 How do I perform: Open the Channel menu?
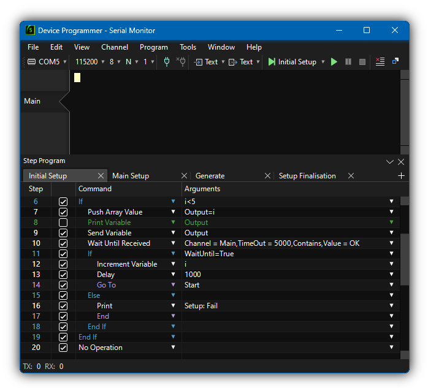[x=115, y=47]
